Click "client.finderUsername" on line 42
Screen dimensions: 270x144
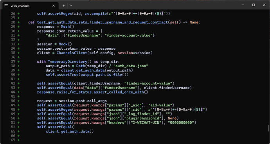(97, 83)
